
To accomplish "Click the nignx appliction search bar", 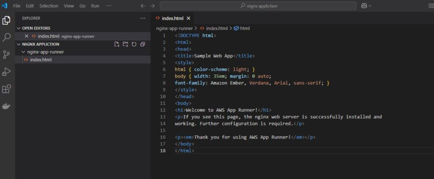I will pos(258,6).
